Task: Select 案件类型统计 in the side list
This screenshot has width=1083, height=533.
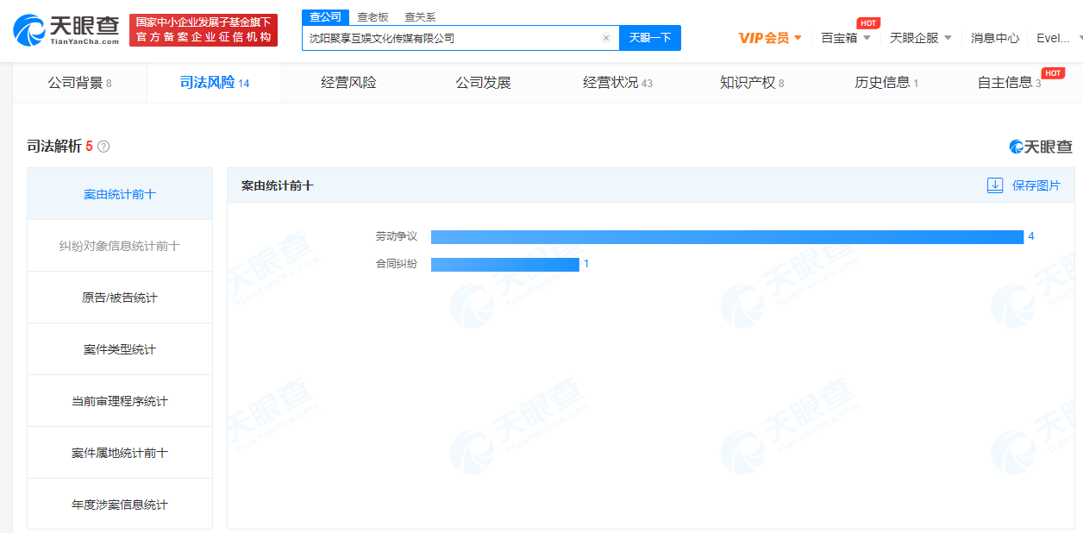Action: pyautogui.click(x=120, y=349)
